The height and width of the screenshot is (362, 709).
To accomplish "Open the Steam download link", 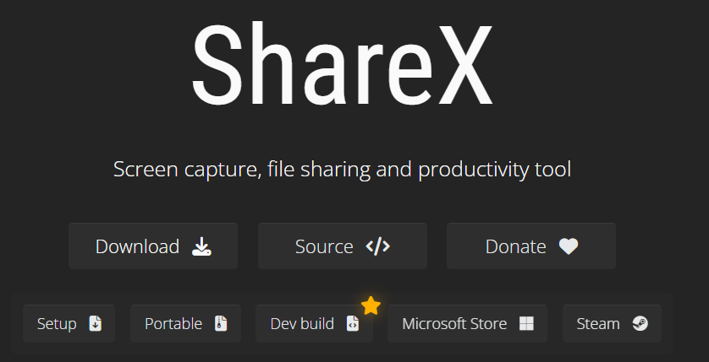I will [613, 324].
